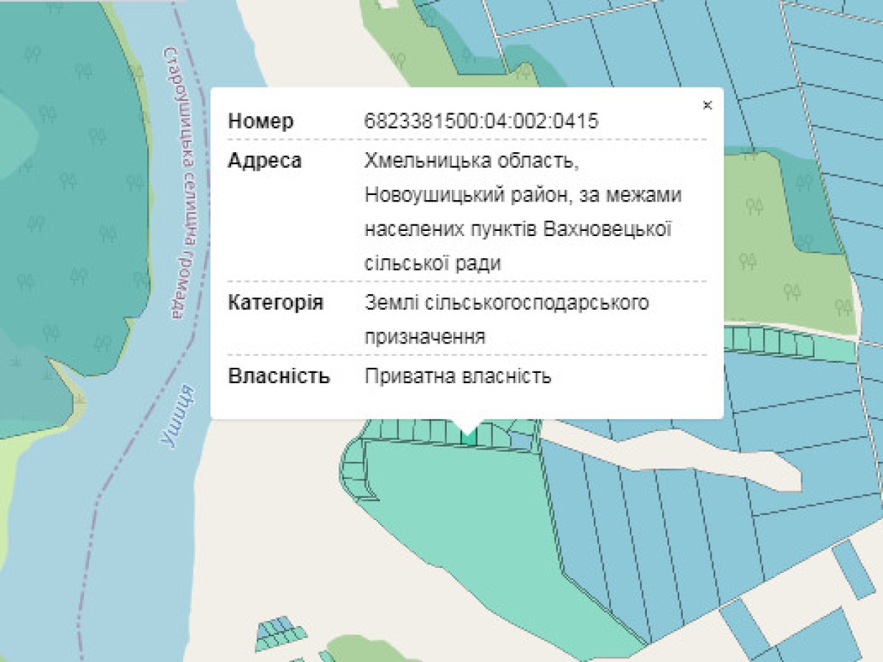Click the Номер field label

coord(260,121)
